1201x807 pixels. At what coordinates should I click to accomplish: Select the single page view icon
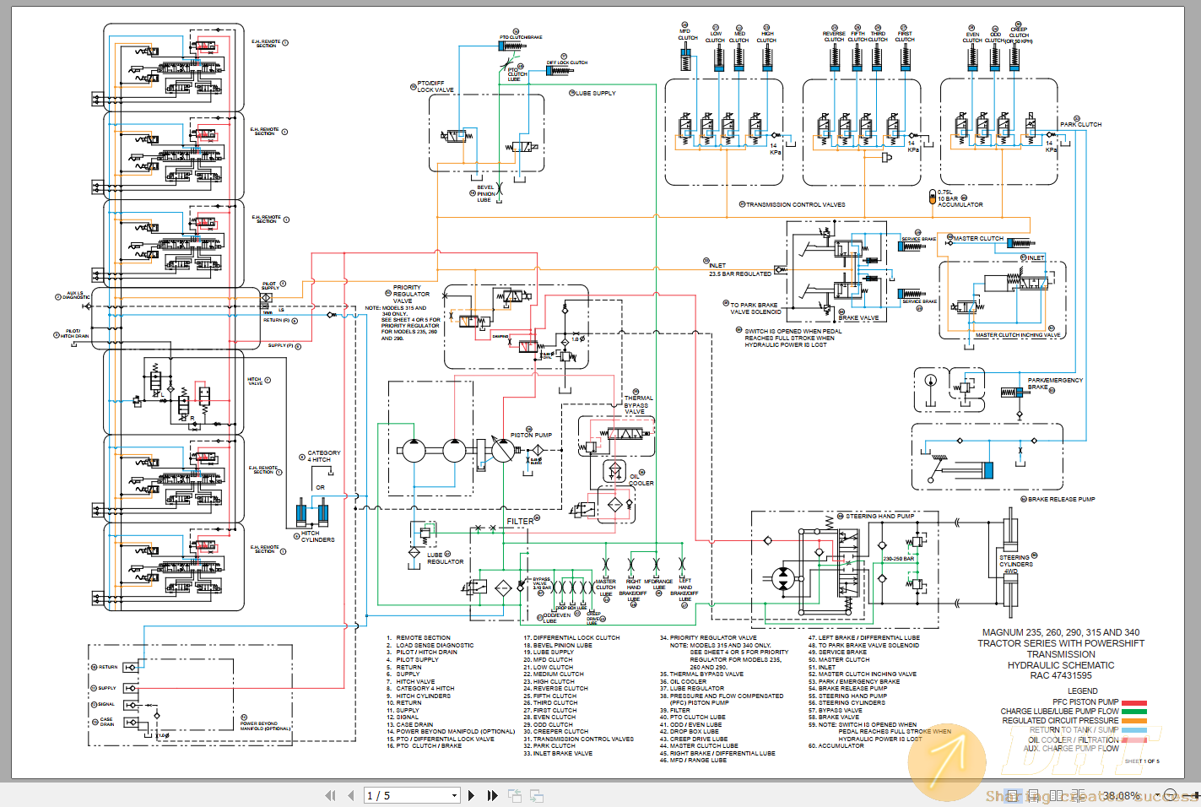(x=1013, y=794)
